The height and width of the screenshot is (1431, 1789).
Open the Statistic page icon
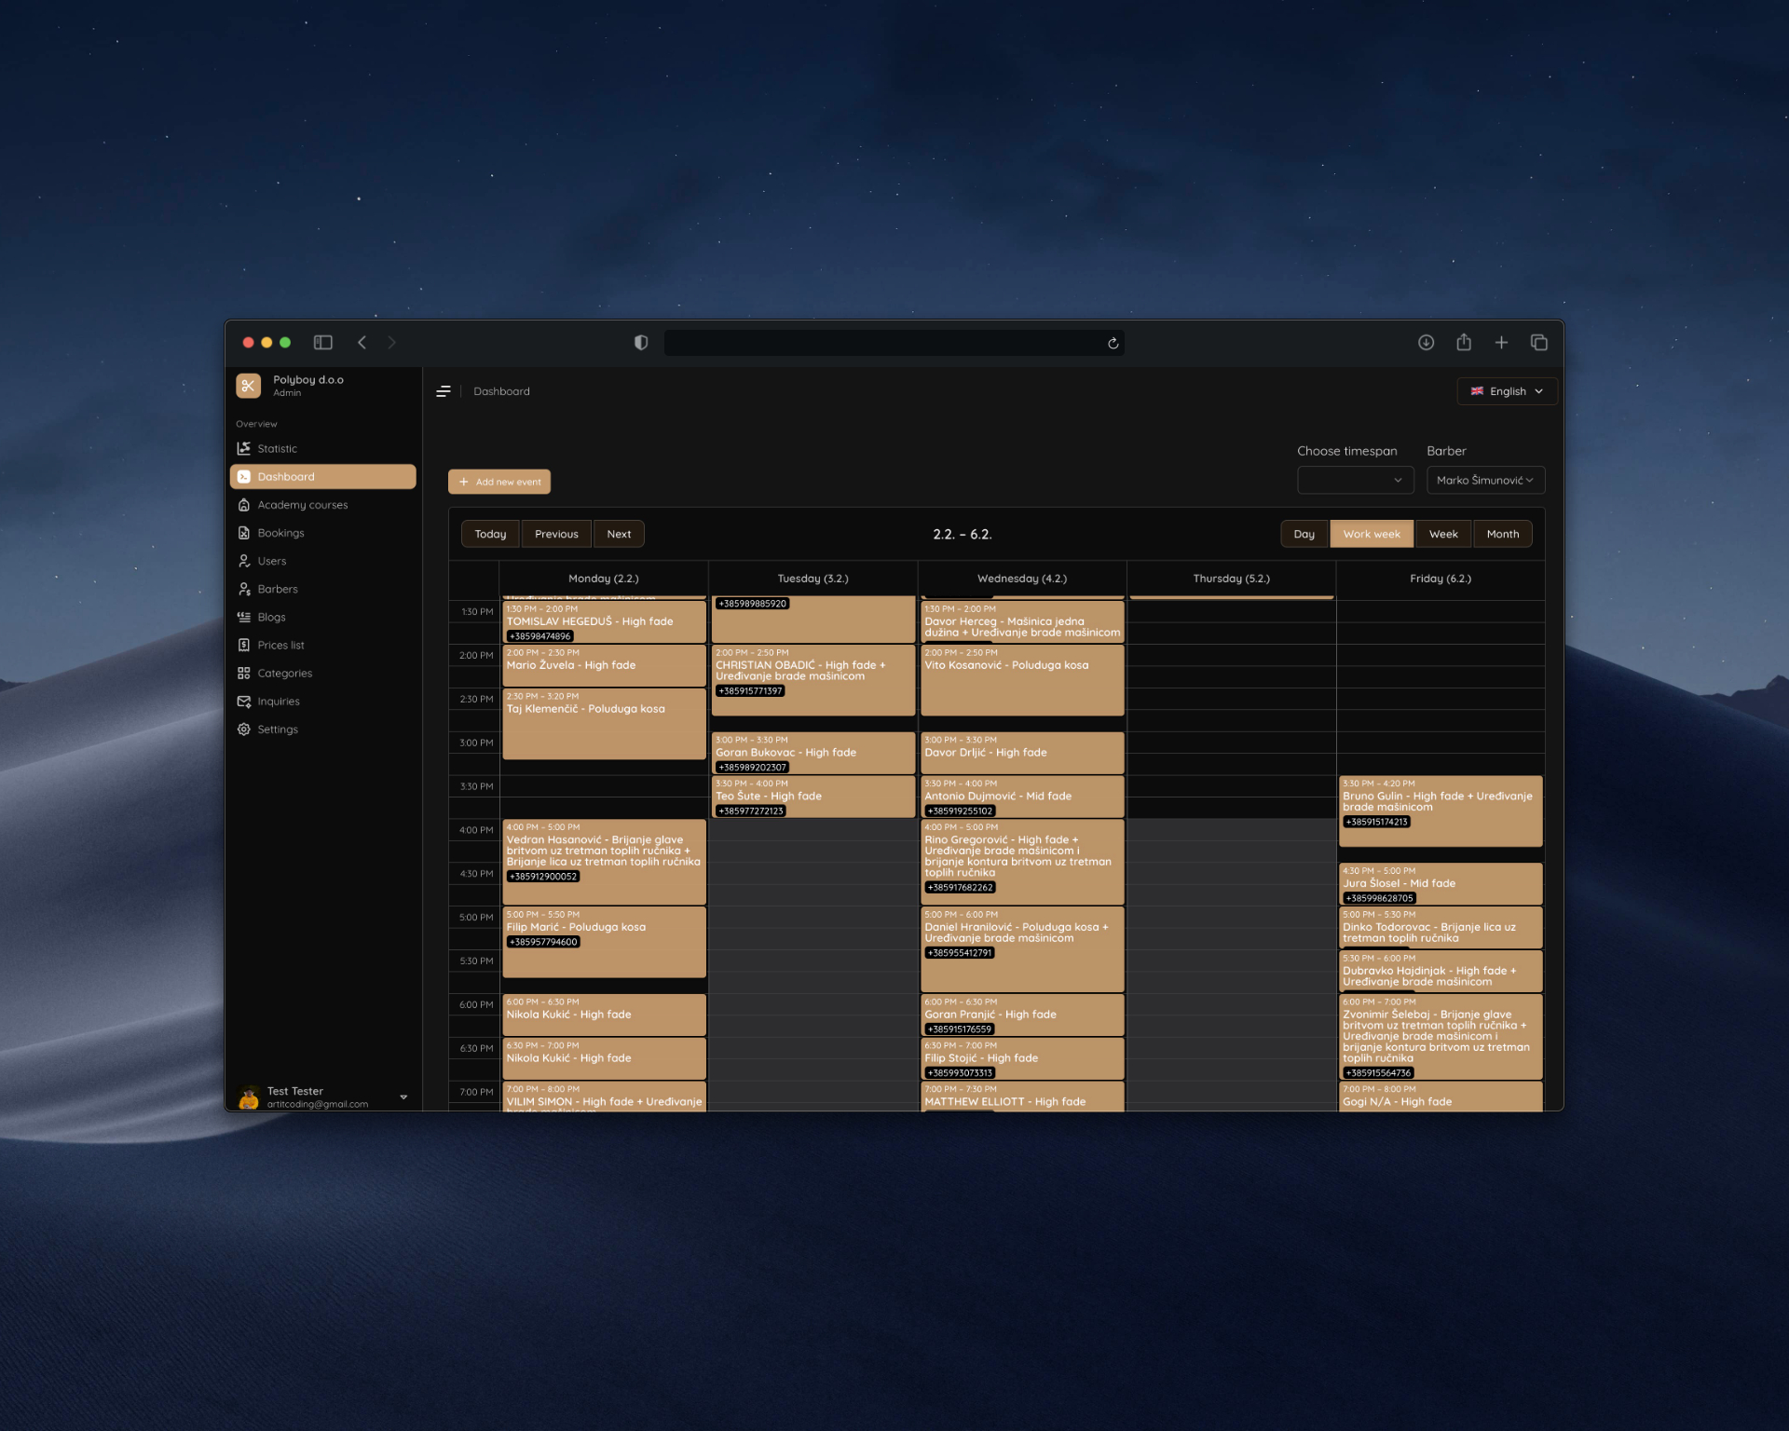[x=244, y=448]
